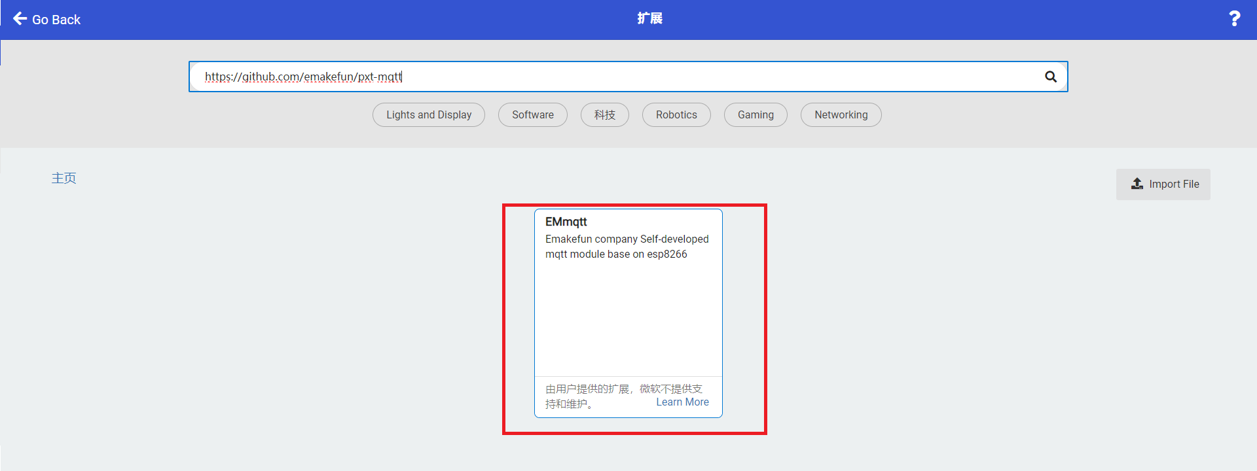This screenshot has width=1257, height=471.
Task: Select the Software category tag
Action: [x=533, y=114]
